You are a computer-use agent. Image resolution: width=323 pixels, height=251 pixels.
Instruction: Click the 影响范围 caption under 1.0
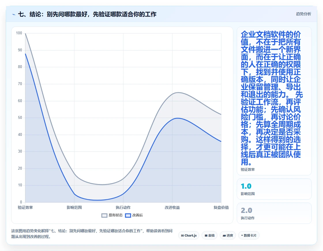click(248, 194)
